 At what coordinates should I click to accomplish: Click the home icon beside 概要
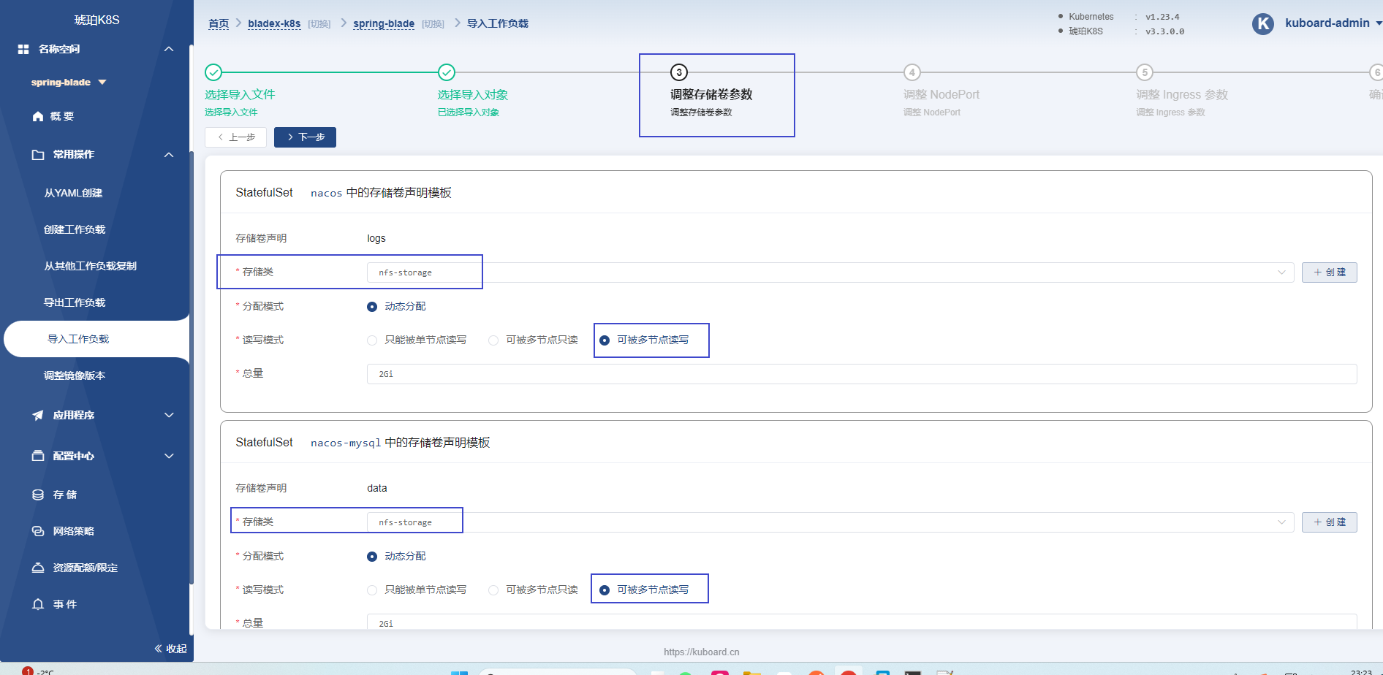pos(38,116)
